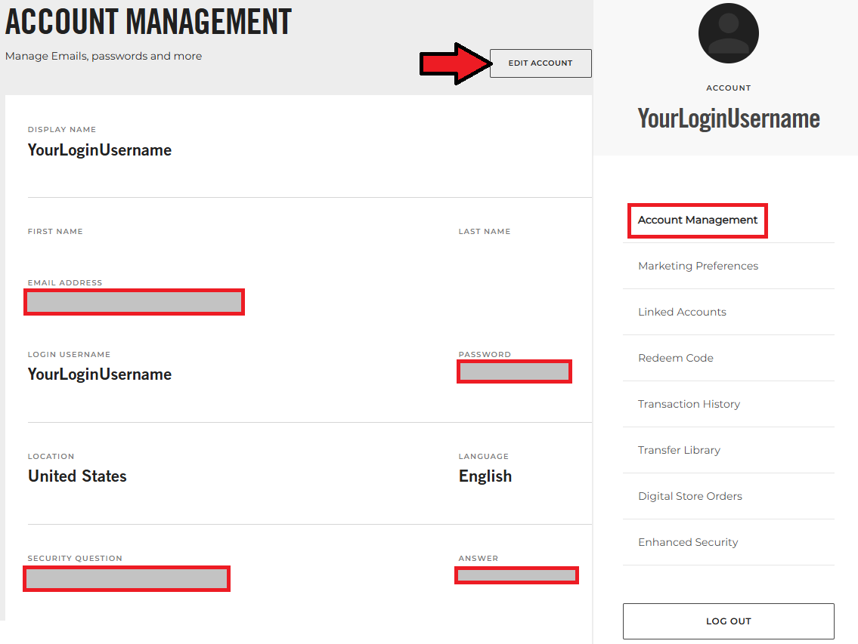Screen dimensions: 858x644
Task: Click the redacted Email Address field
Action: coord(135,302)
